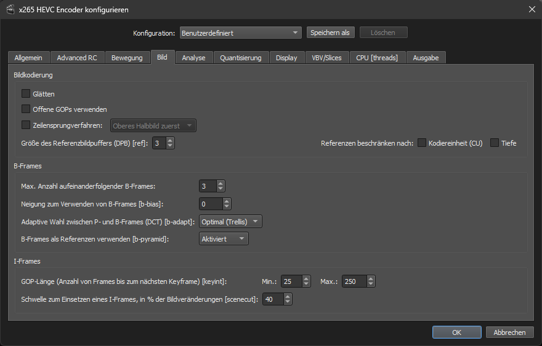Click the scenecut value field
Image resolution: width=542 pixels, height=346 pixels.
pyautogui.click(x=273, y=299)
